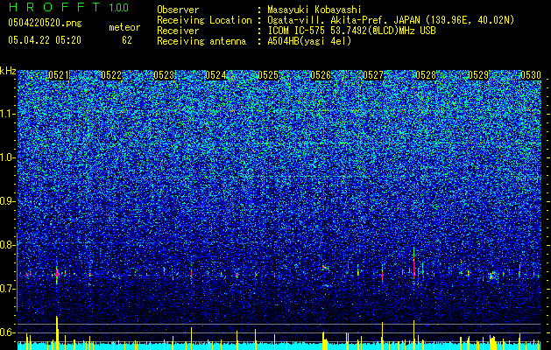Click the 0521 time marker

[x=59, y=75]
